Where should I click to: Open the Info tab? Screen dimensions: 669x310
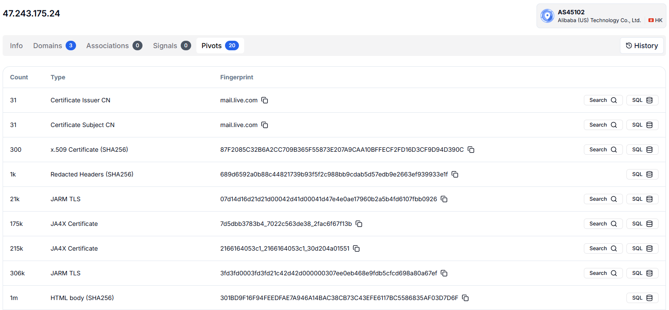16,45
